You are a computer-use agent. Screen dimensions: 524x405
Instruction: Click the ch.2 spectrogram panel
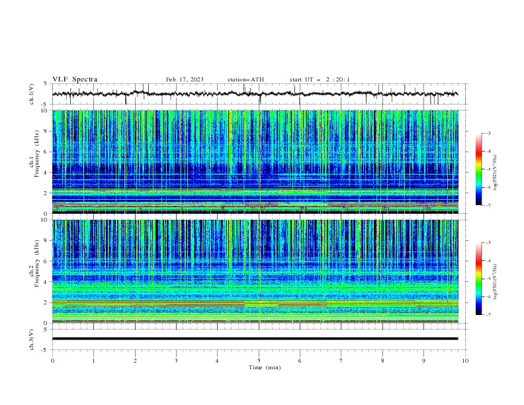pyautogui.click(x=255, y=271)
